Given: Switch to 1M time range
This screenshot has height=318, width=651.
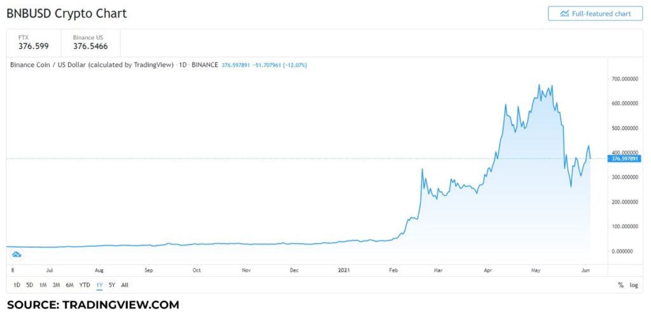Looking at the screenshot, I should pyautogui.click(x=43, y=285).
